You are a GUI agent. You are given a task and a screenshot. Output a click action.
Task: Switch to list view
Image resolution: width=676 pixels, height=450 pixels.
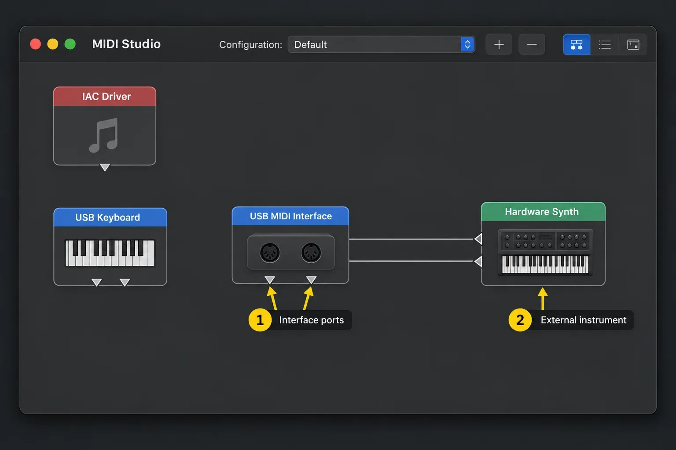[x=605, y=44]
